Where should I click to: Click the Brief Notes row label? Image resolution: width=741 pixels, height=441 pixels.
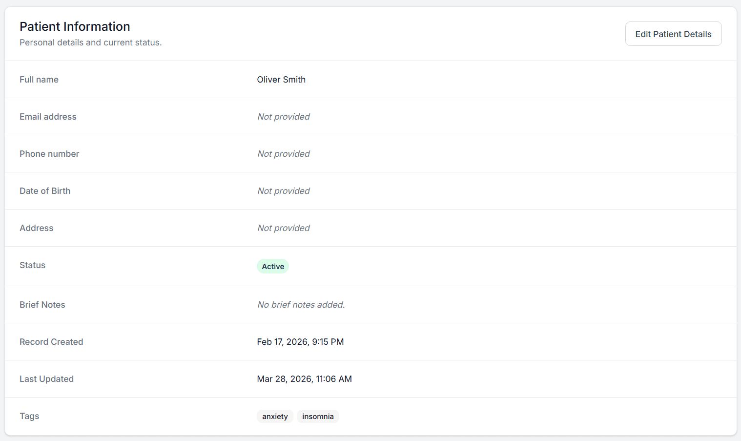point(42,304)
